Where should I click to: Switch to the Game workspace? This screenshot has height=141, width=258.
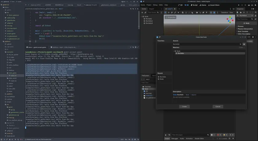click(203, 5)
